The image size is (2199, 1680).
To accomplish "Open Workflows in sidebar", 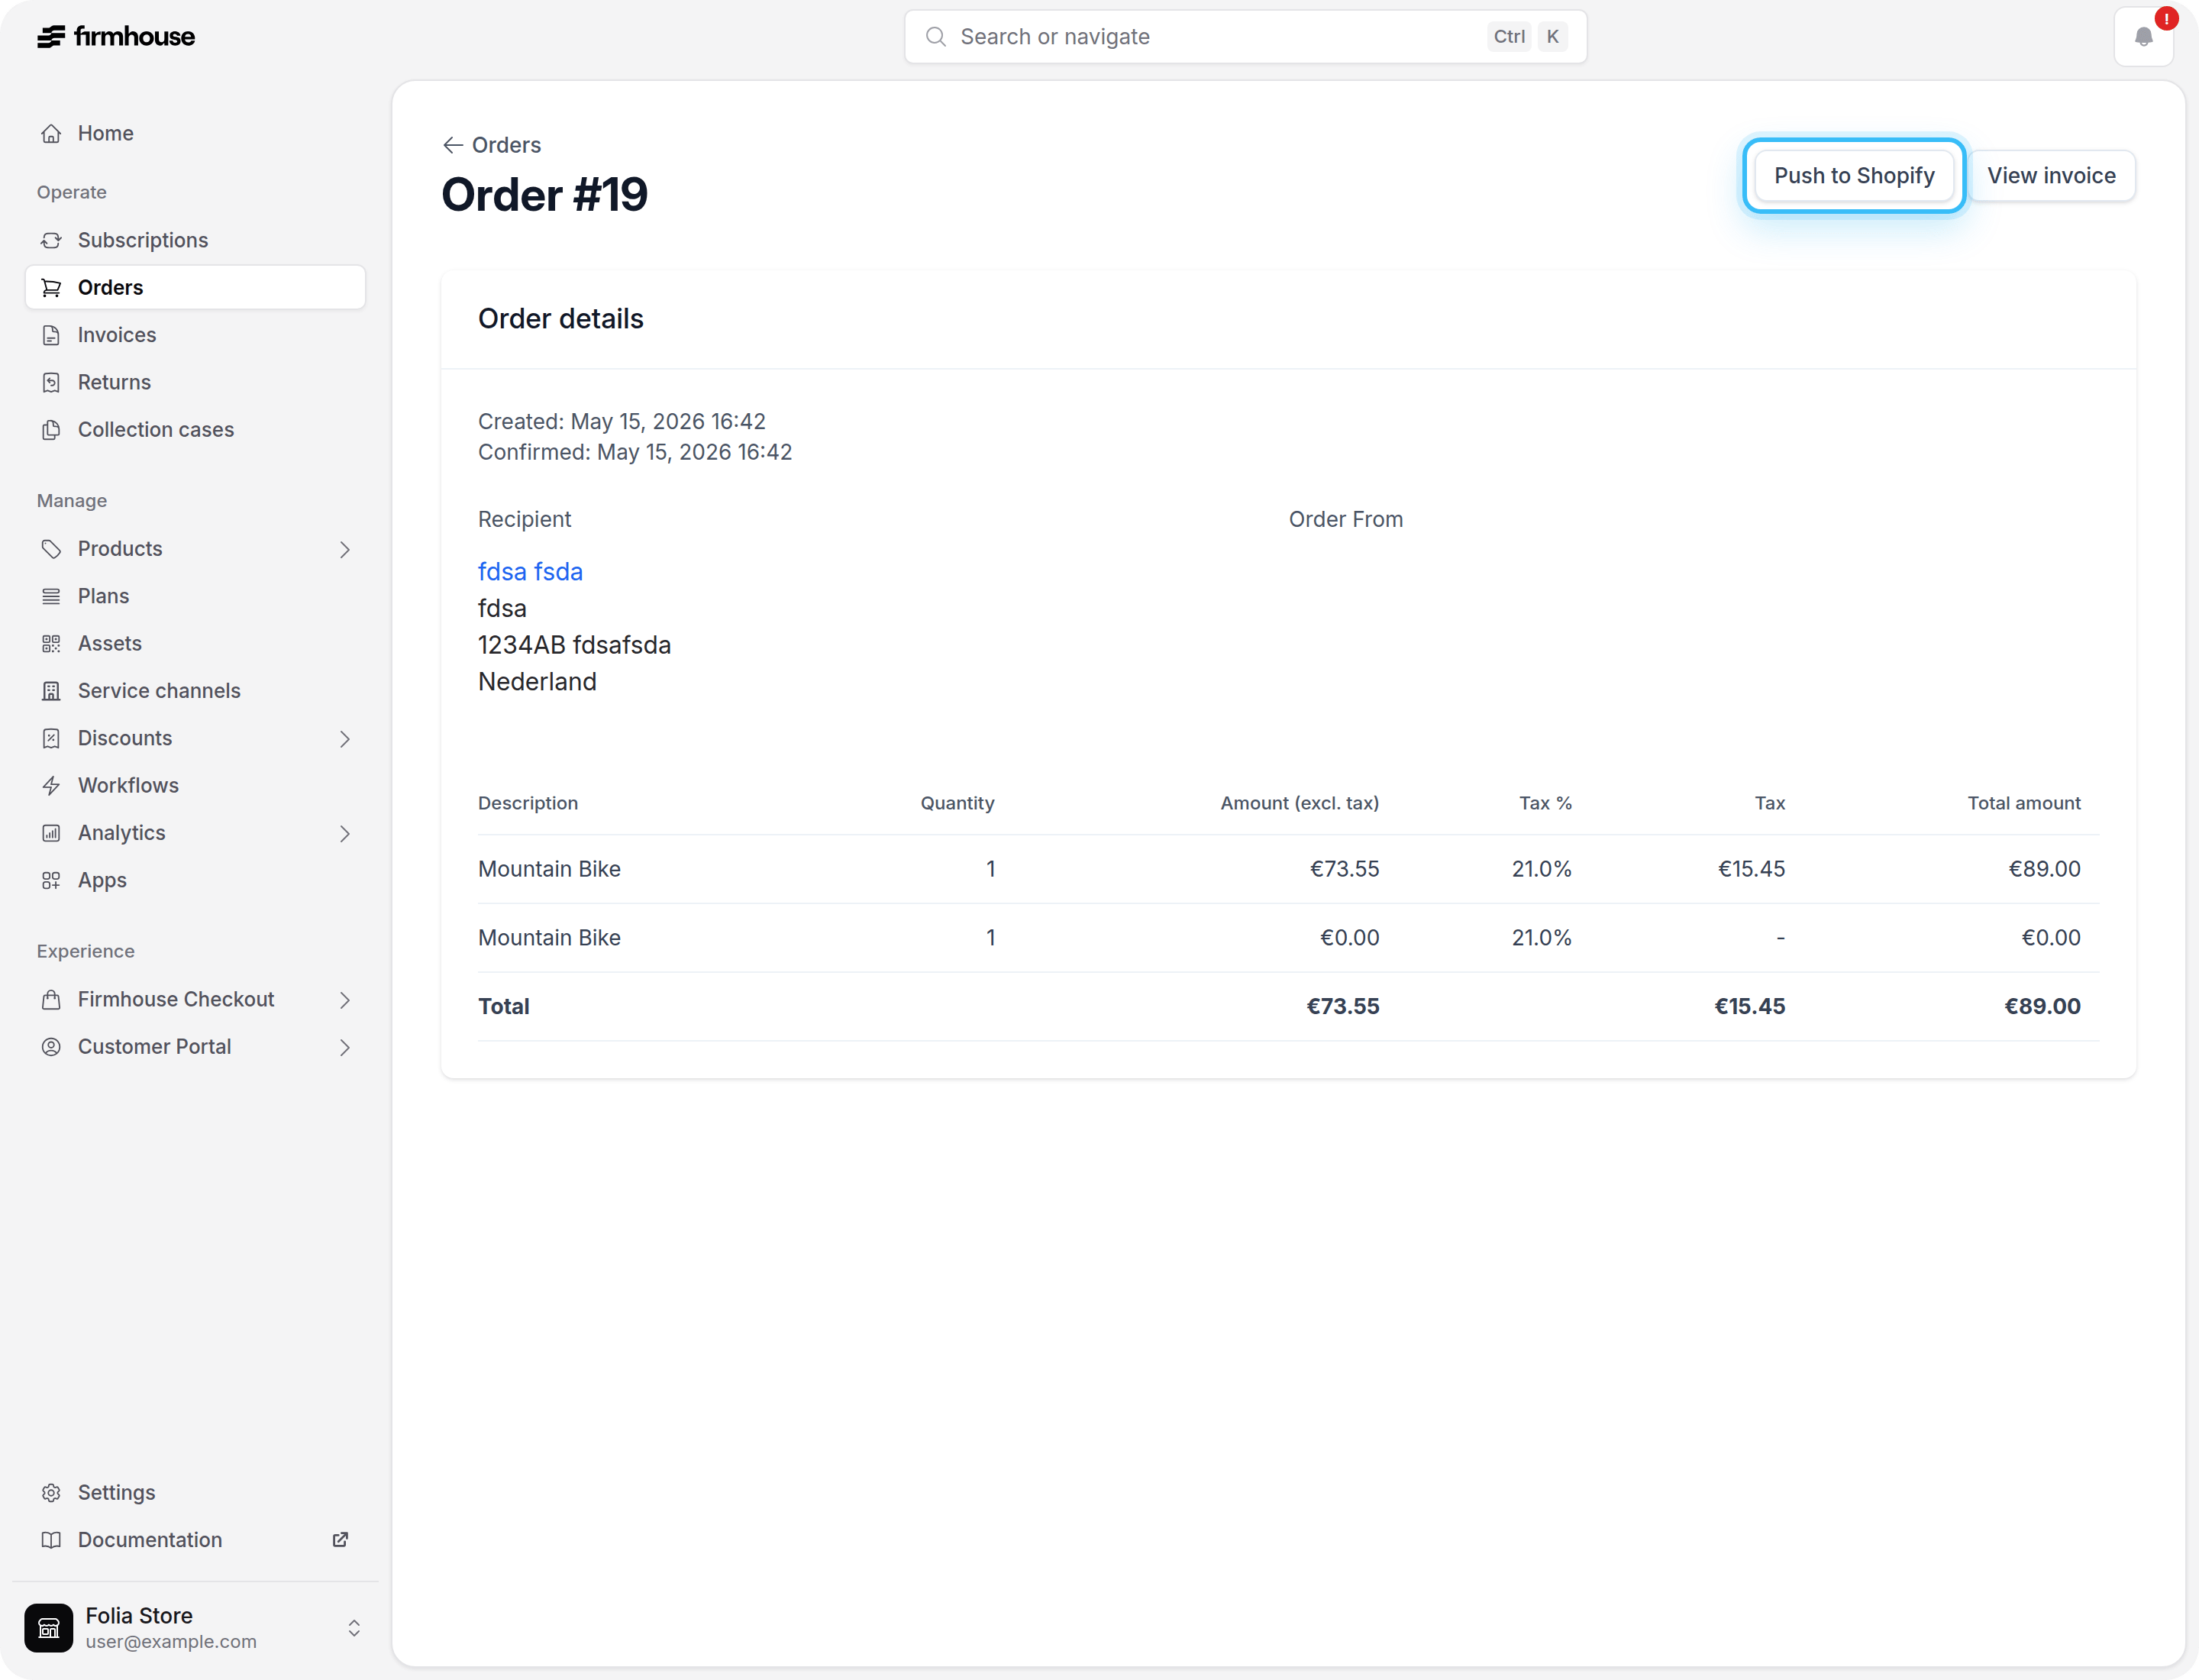I will point(195,785).
